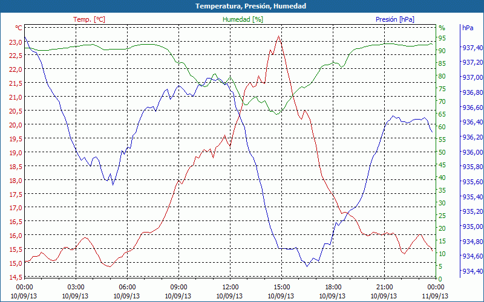Image resolution: width=484 pixels, height=302 pixels.
Task: Select the red 'Temp. [°C]' legend label
Action: click(89, 19)
